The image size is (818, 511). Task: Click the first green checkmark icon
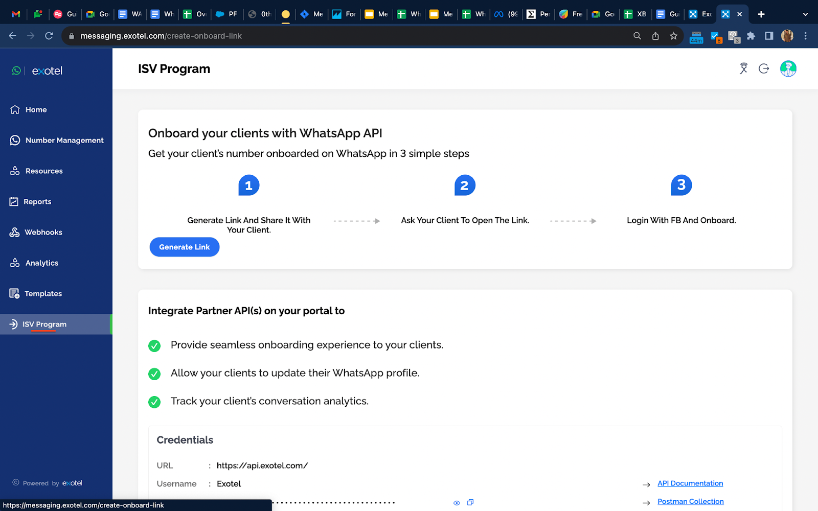pos(154,346)
